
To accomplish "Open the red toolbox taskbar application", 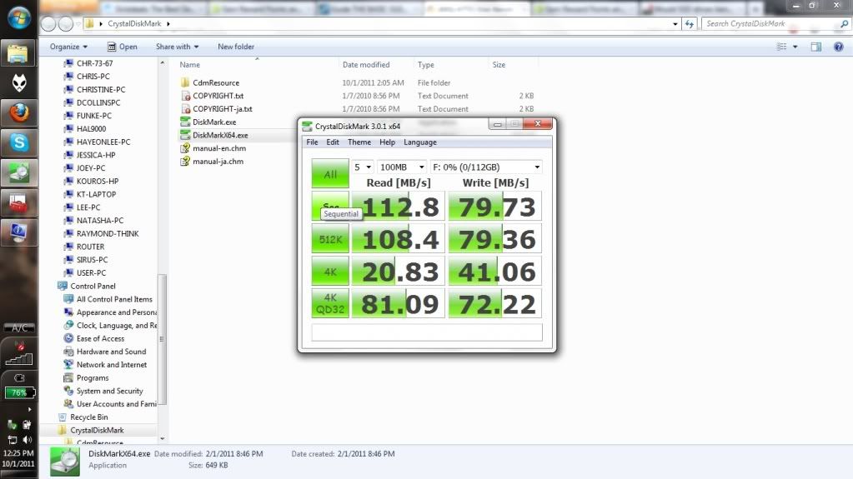I will 19,202.
